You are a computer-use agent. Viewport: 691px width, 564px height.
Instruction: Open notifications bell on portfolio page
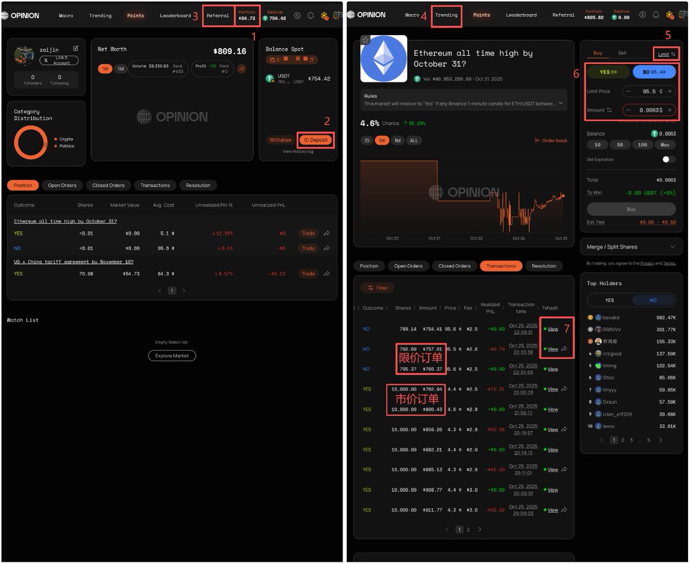coord(311,16)
